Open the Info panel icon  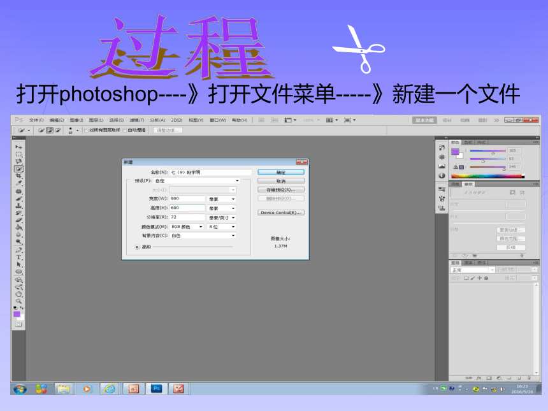442,176
